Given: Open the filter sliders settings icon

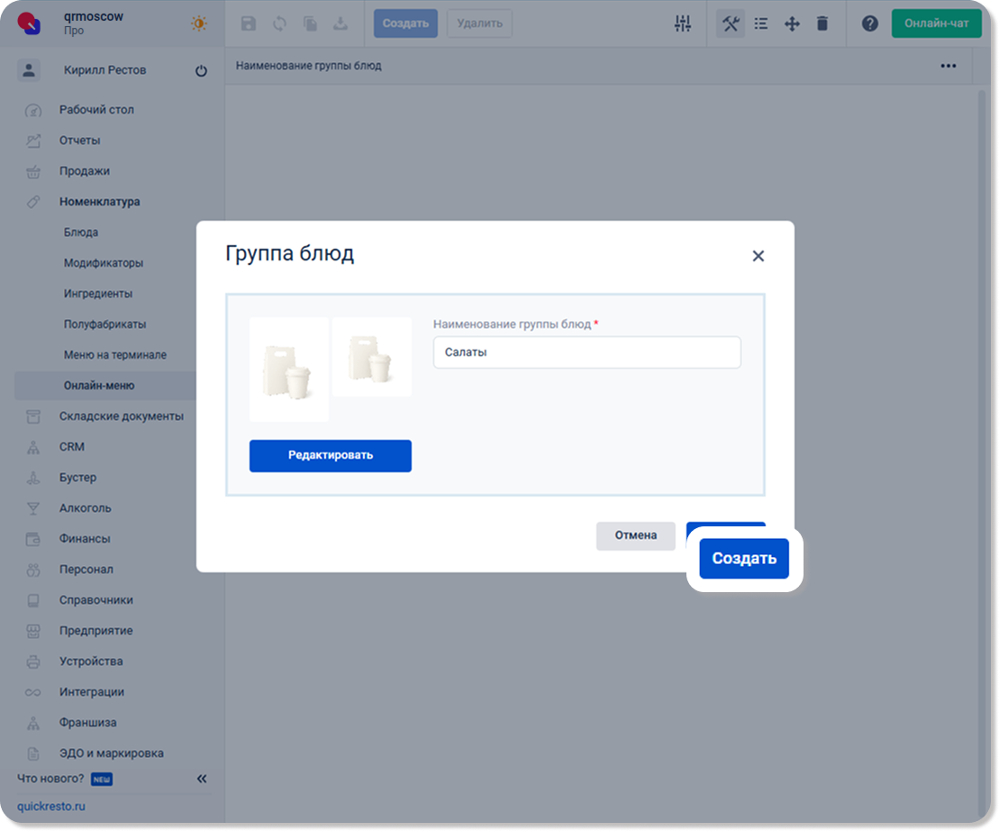Looking at the screenshot, I should point(682,23).
